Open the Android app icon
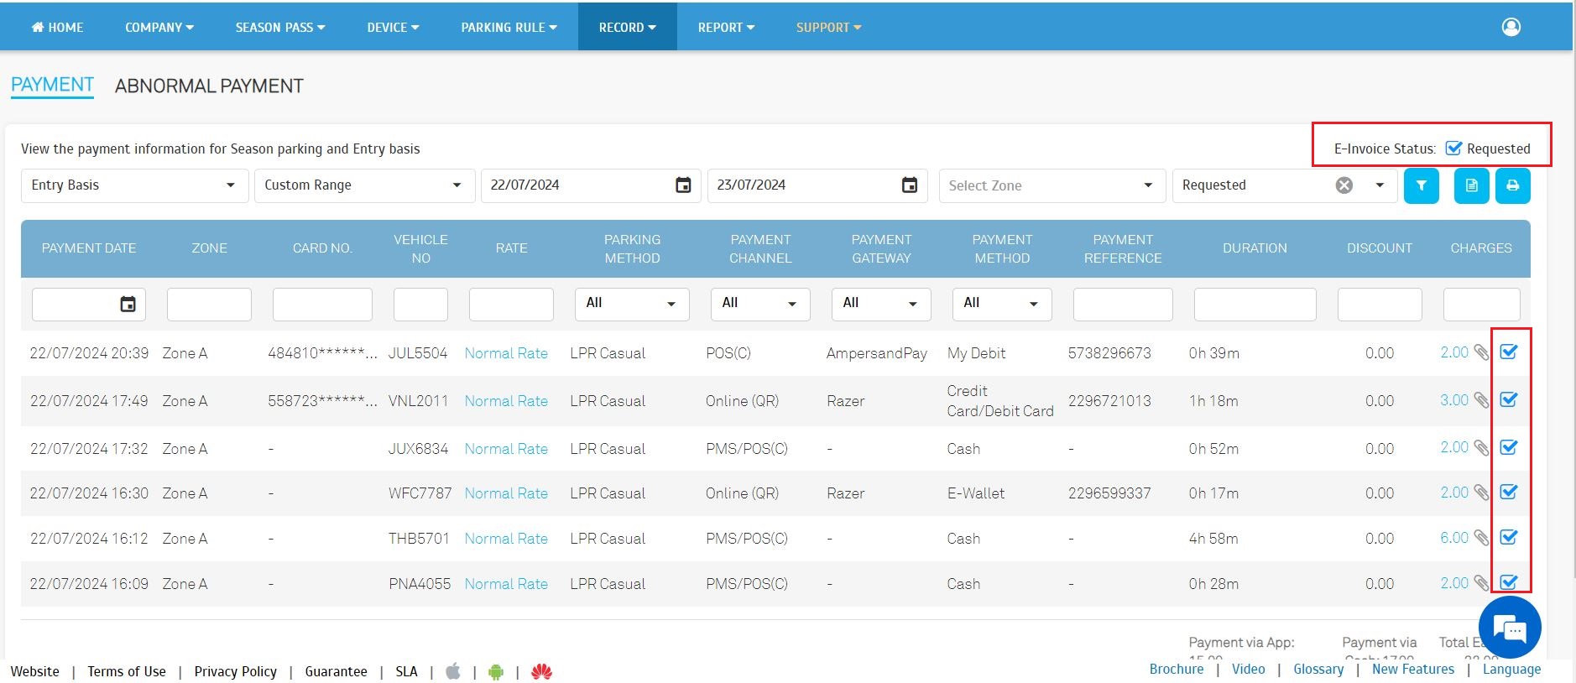This screenshot has height=683, width=1576. (496, 671)
